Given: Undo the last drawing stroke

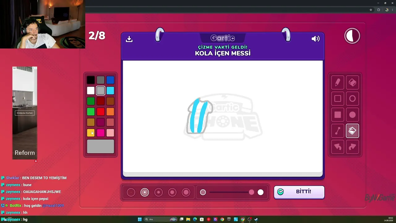Looking at the screenshot, I should [338, 147].
